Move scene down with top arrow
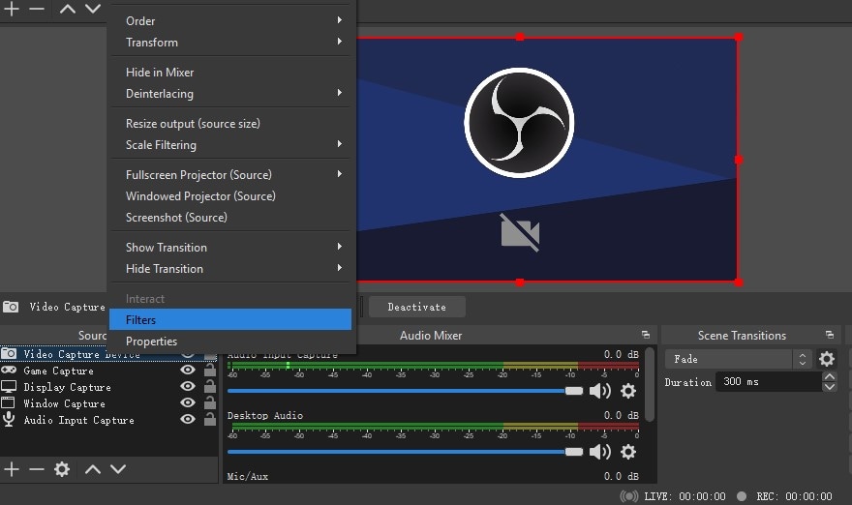 coord(93,9)
